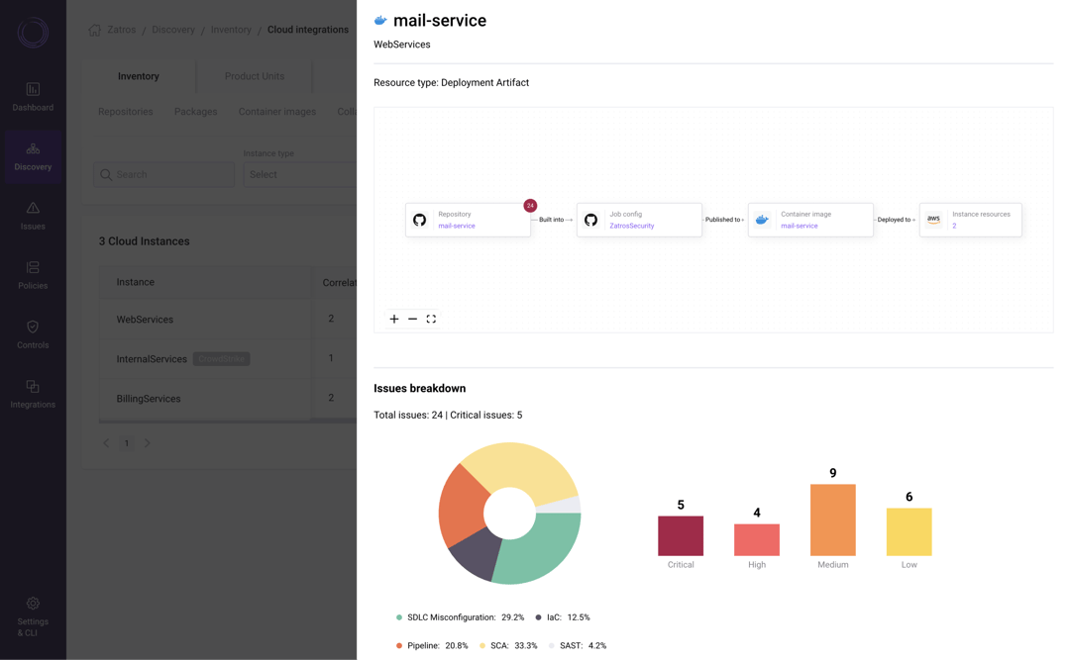Zoom in on the graph with plus button
This screenshot has height=660, width=1070.
click(x=393, y=319)
